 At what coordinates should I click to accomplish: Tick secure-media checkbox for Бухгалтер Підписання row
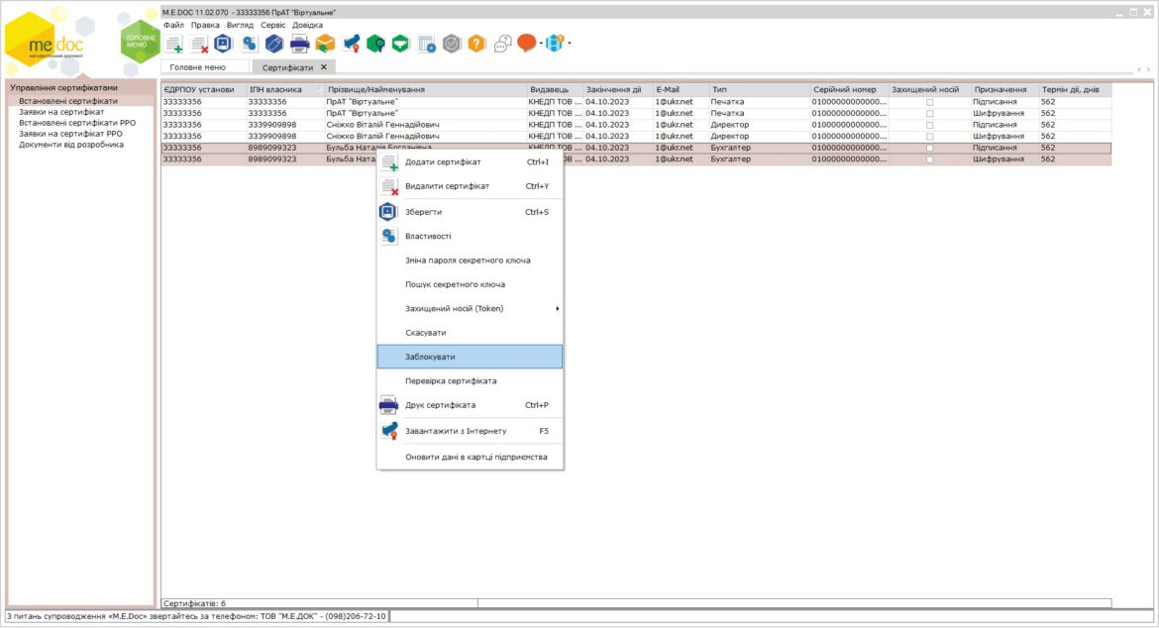coord(930,148)
